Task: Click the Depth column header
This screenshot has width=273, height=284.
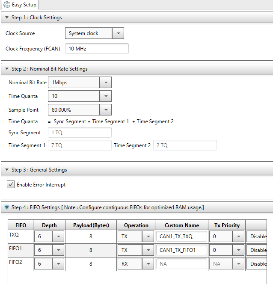Action: pos(49,225)
